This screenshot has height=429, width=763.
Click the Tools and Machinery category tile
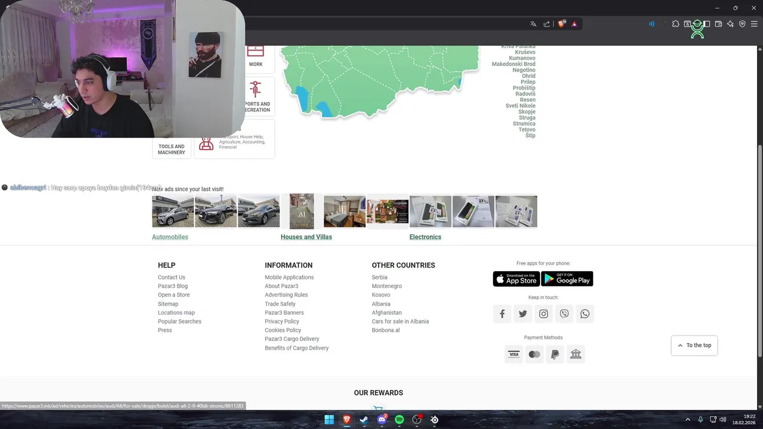click(x=172, y=149)
